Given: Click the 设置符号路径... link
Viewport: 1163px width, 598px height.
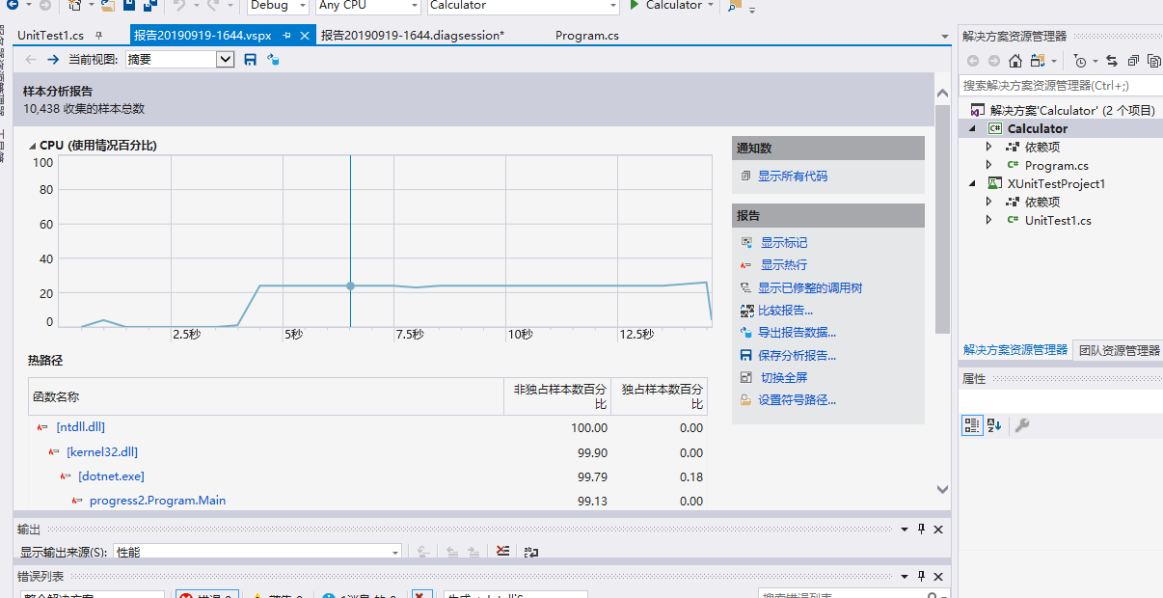Looking at the screenshot, I should coord(798,400).
